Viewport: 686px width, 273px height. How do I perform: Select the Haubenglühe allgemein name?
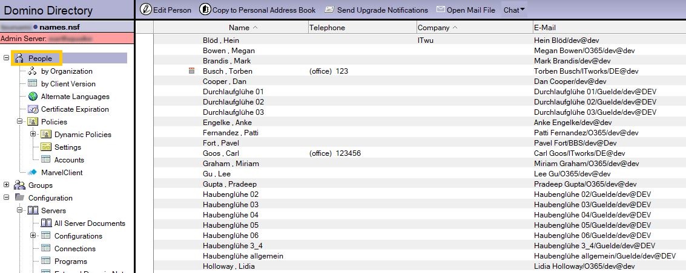pyautogui.click(x=243, y=256)
